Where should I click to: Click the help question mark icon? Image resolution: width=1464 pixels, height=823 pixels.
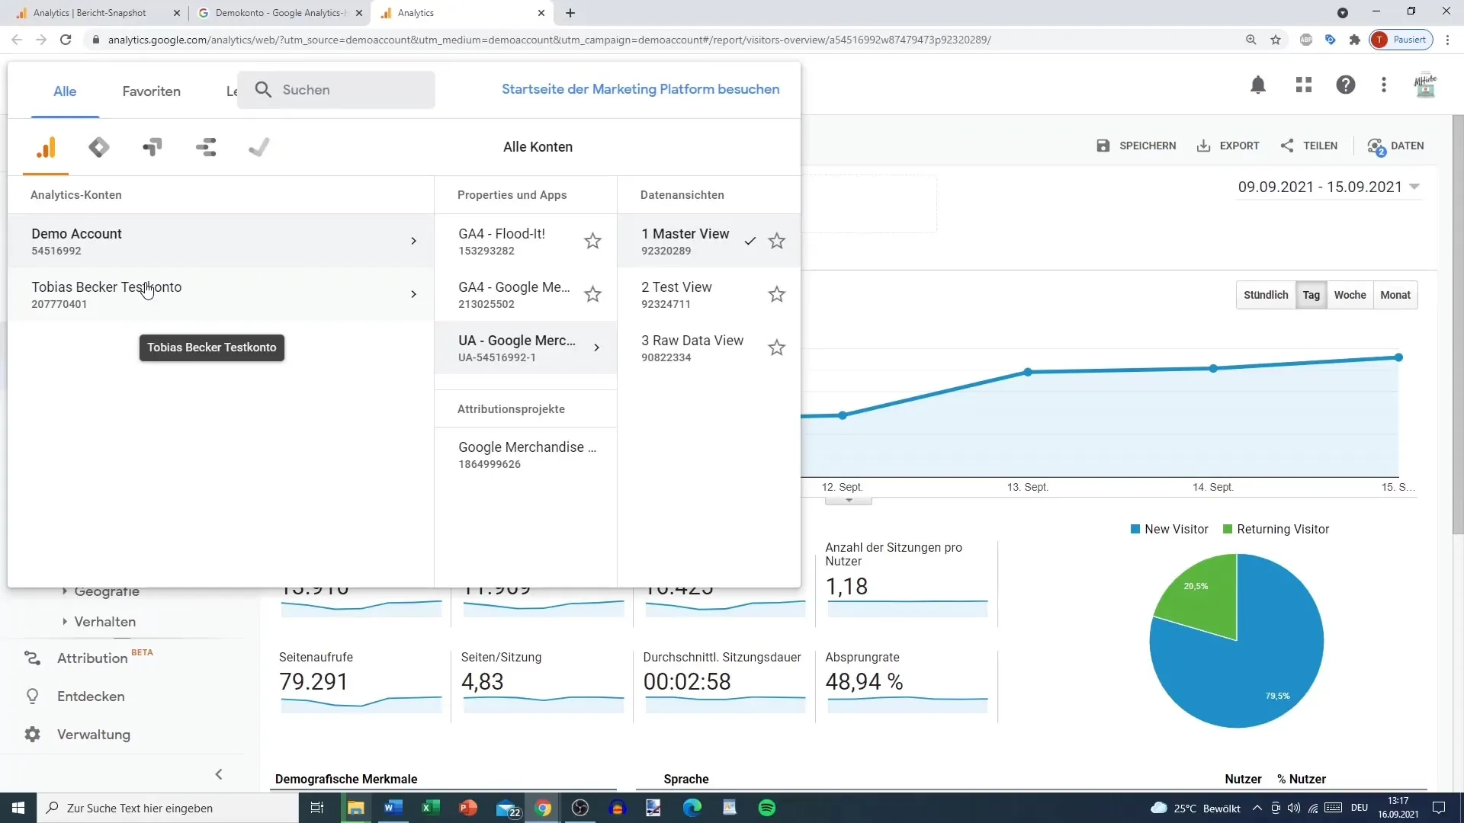click(x=1345, y=89)
